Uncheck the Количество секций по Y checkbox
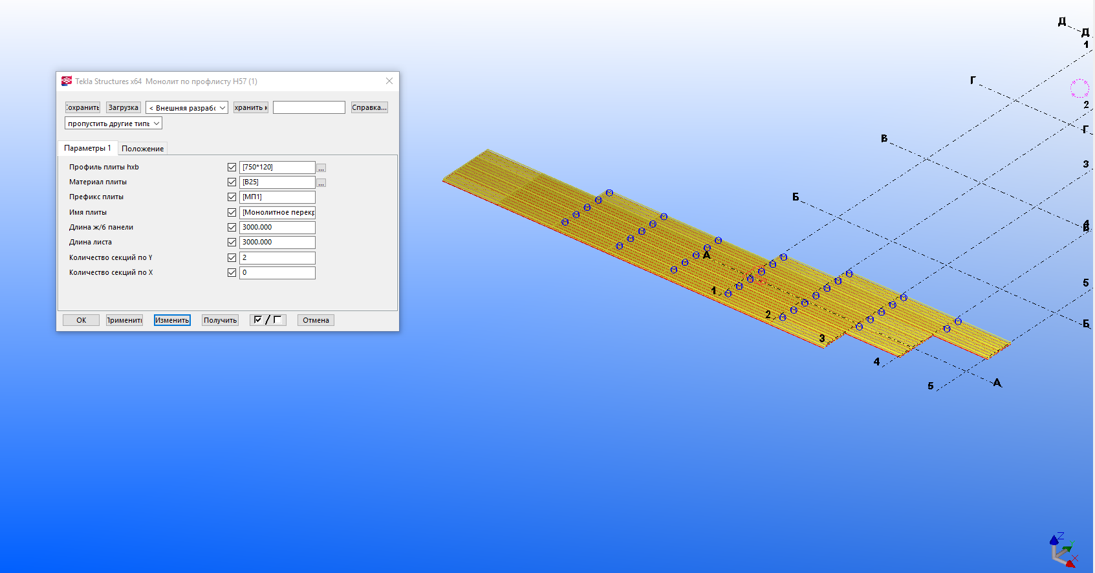1095x573 pixels. [232, 258]
